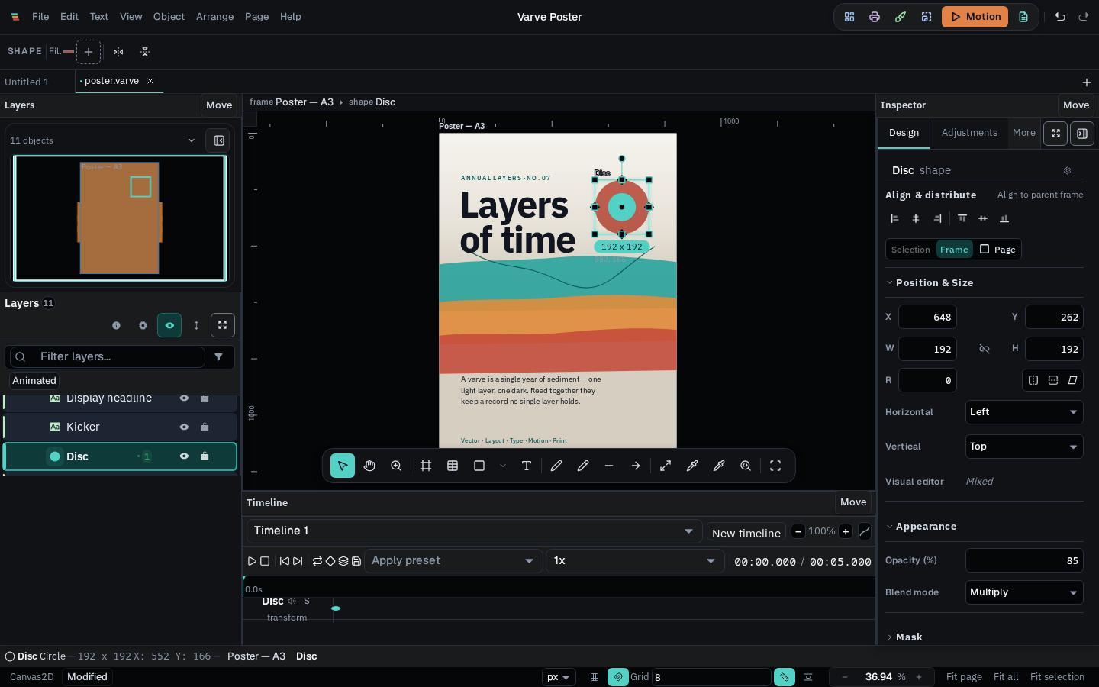Open the Apply preset dropdown
This screenshot has width=1099, height=687.
pyautogui.click(x=453, y=561)
